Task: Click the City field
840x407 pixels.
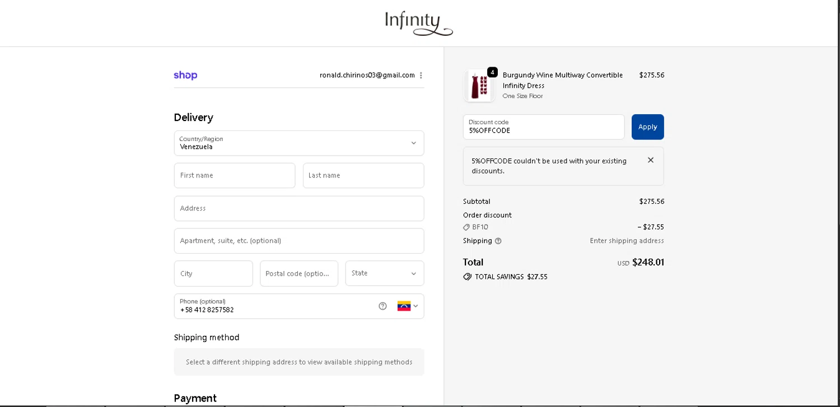Action: click(213, 273)
